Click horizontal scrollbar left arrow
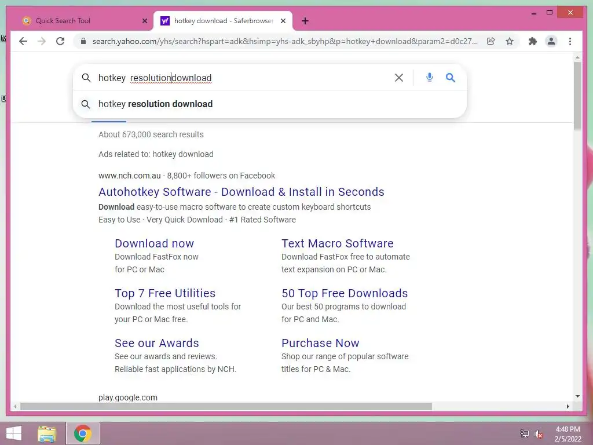Screen dimensions: 593x445 15,406
